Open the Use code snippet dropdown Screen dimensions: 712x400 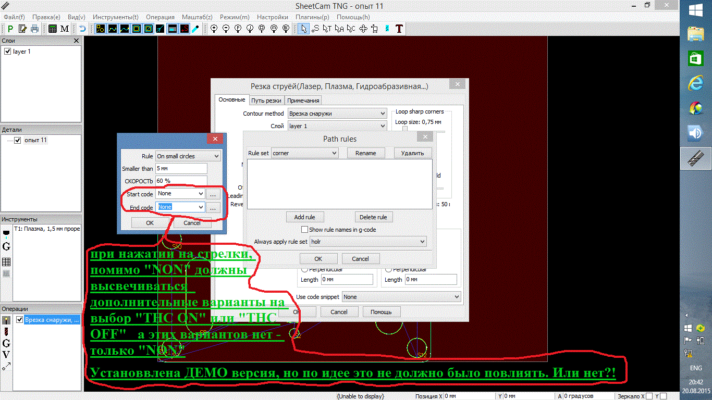coord(401,297)
